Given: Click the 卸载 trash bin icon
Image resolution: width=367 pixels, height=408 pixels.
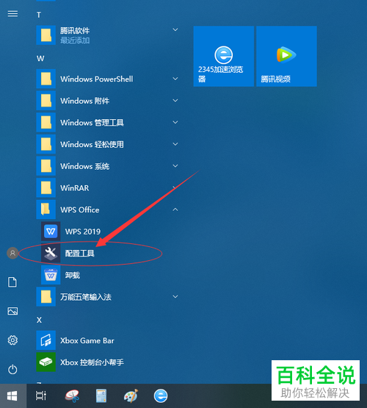Looking at the screenshot, I should click(51, 275).
